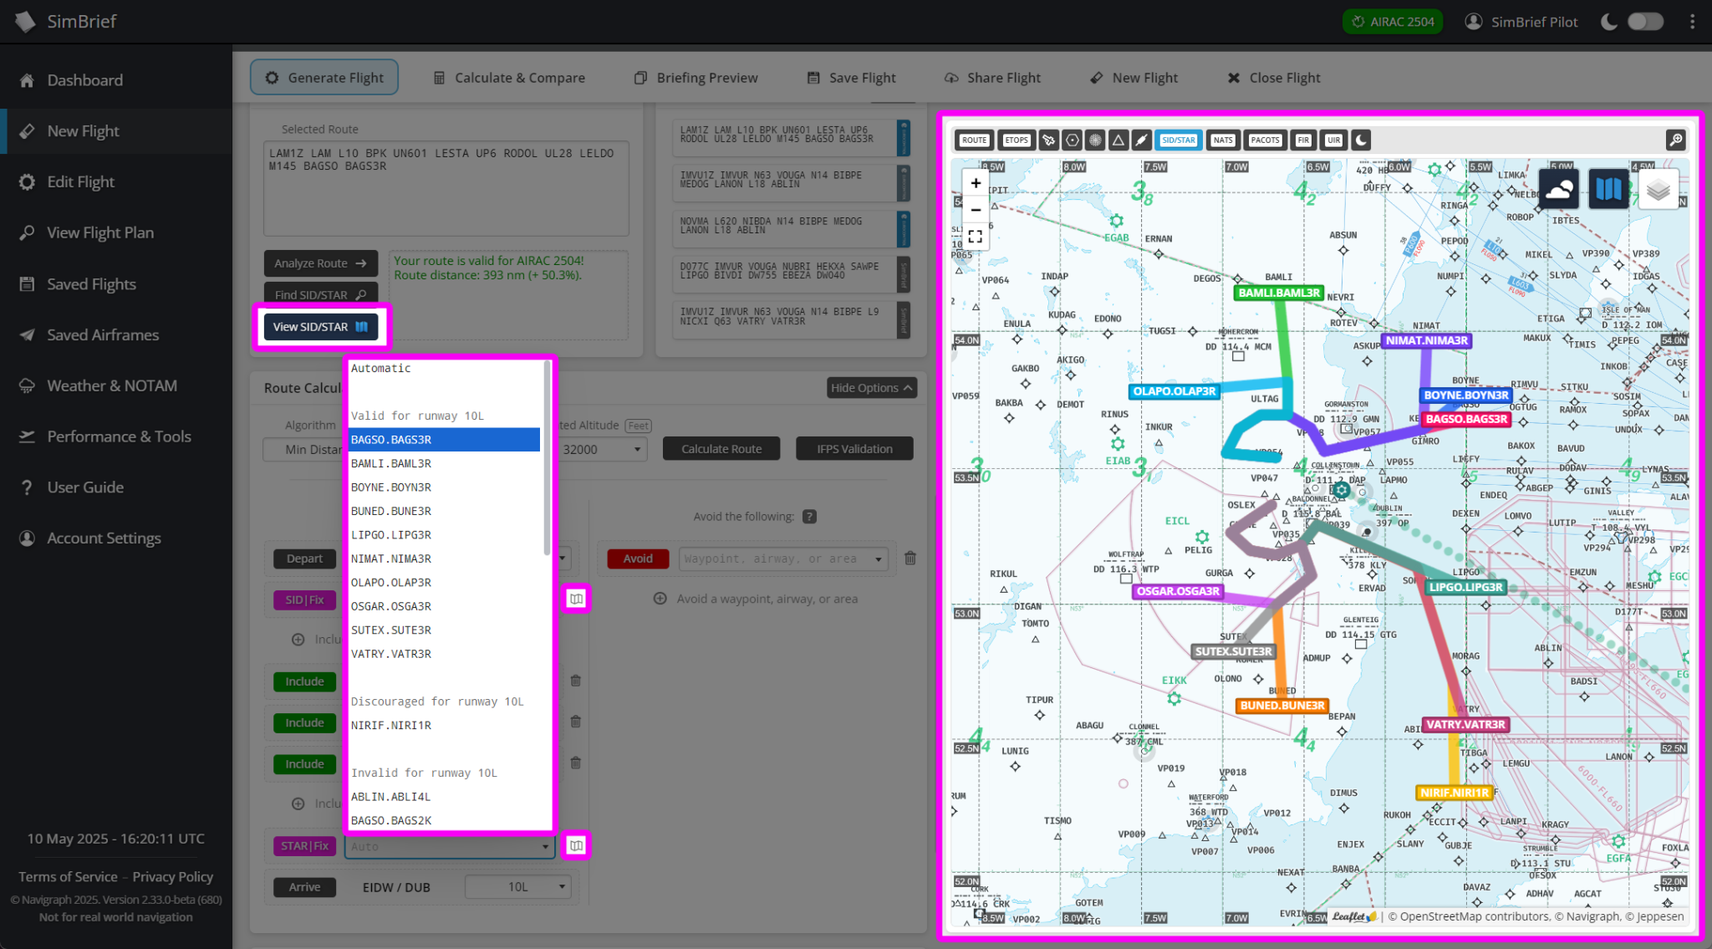Toggle the NATS tracks on the map

pyautogui.click(x=1223, y=140)
